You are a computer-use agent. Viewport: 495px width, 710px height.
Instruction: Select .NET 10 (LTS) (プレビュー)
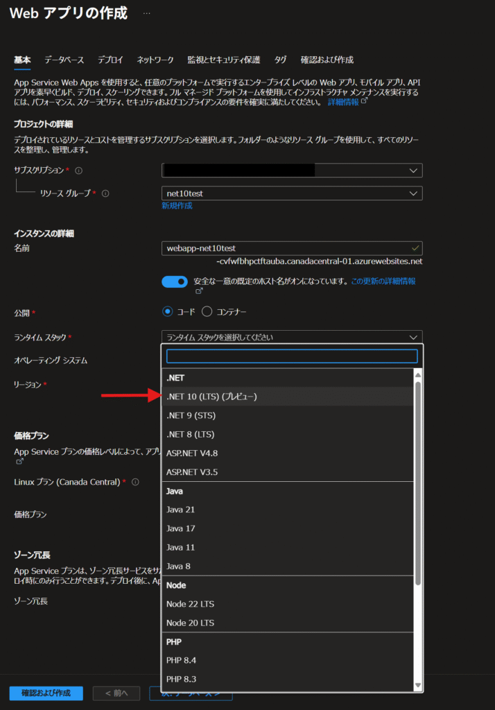point(288,397)
